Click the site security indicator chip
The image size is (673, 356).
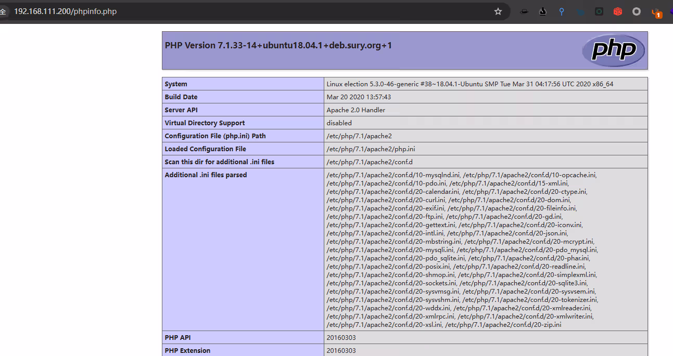3,11
